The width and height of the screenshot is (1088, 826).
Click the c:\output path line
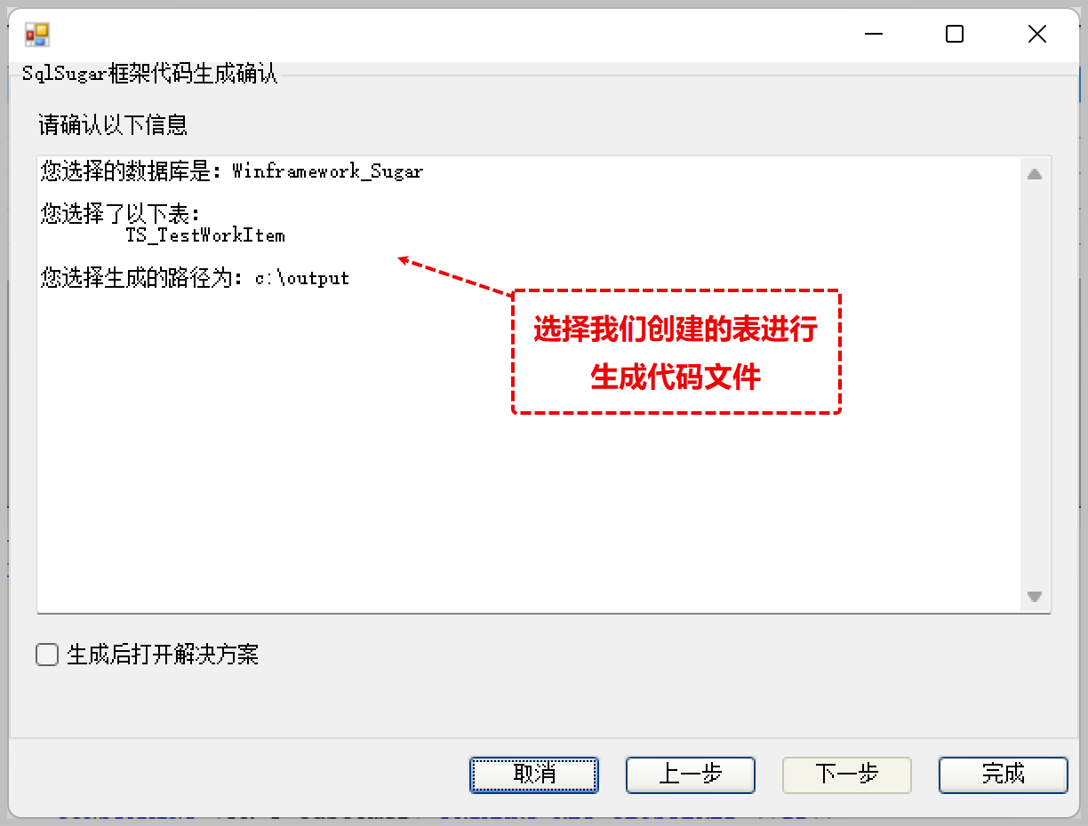[x=196, y=278]
